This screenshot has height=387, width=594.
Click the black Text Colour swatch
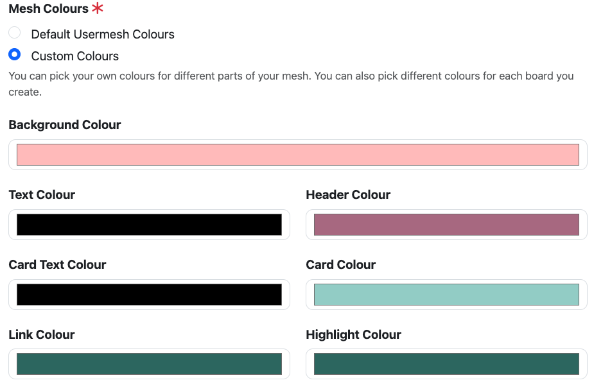(149, 224)
